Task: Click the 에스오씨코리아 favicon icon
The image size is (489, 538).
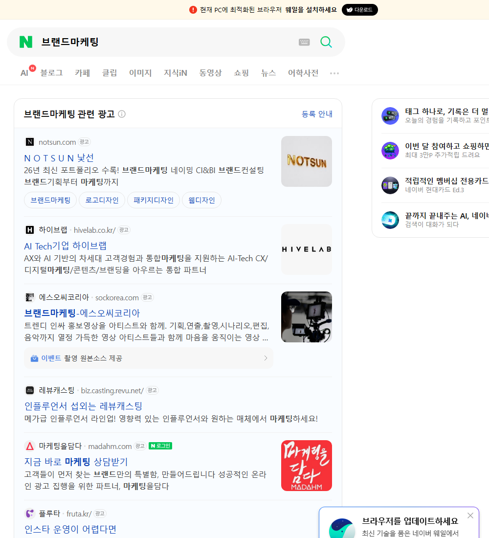Action: [30, 297]
